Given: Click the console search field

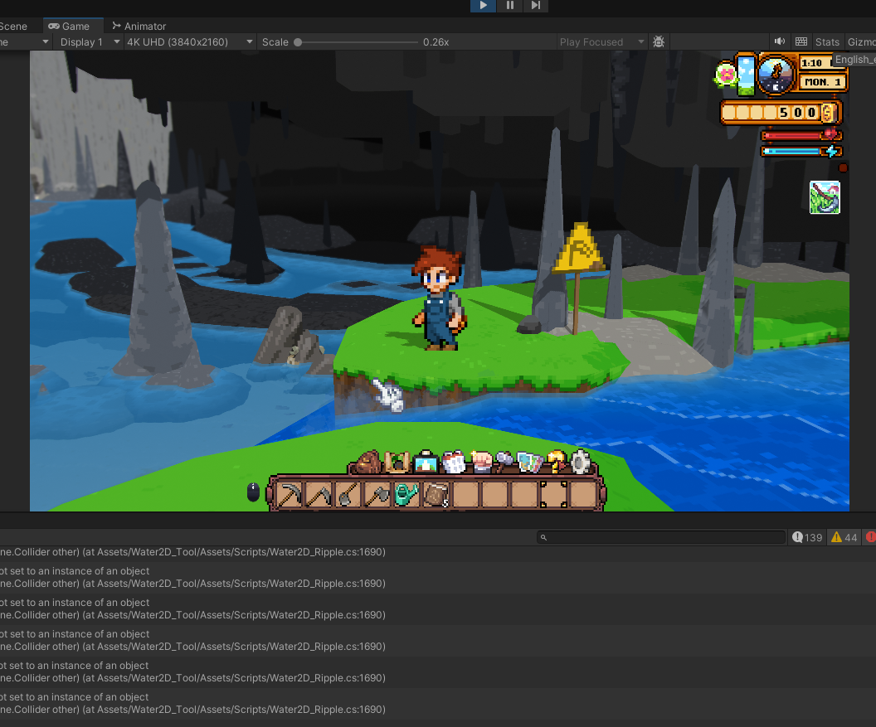Looking at the screenshot, I should pos(660,537).
